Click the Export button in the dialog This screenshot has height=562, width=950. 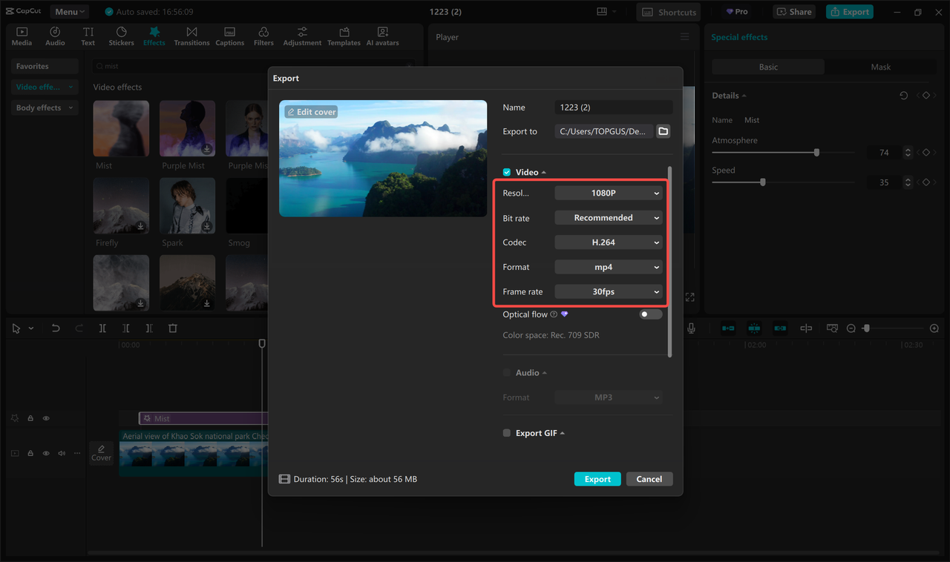tap(597, 478)
